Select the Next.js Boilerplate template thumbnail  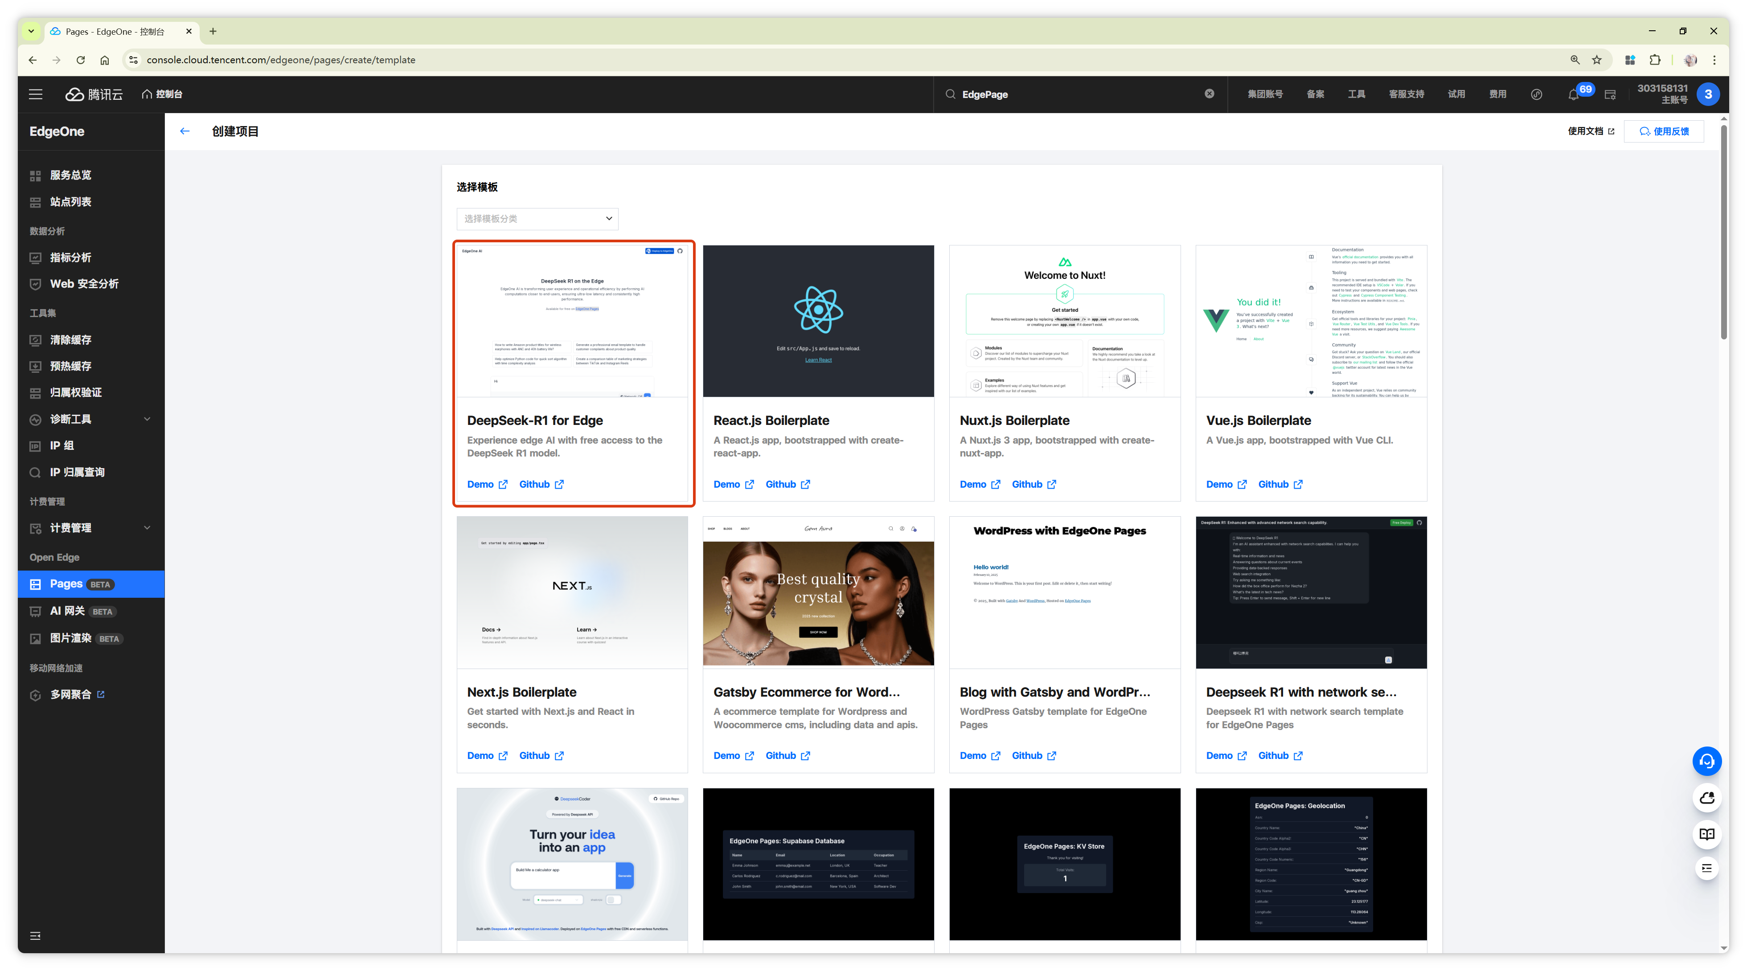572,592
